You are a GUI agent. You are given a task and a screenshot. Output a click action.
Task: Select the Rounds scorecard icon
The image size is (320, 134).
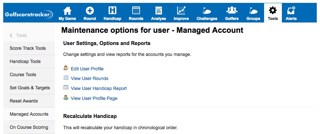(x=136, y=11)
